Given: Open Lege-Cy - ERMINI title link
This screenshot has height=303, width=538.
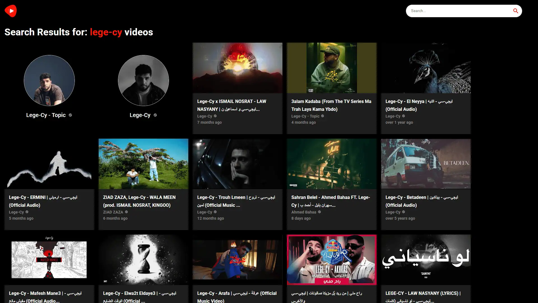Looking at the screenshot, I should (43, 201).
